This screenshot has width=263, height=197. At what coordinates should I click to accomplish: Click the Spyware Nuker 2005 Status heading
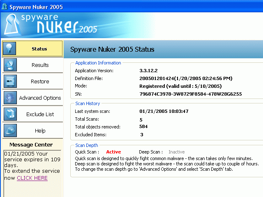pos(112,49)
